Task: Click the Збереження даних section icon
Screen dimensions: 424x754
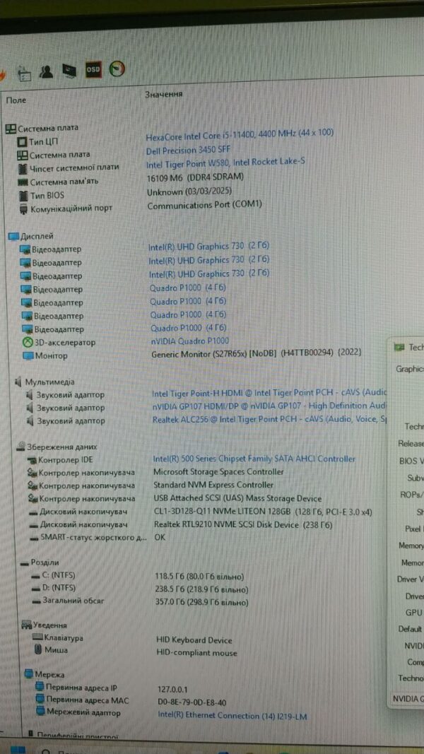Action: [x=20, y=447]
